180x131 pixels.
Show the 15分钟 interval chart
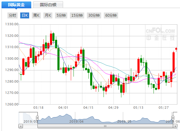pyautogui.click(x=77, y=15)
